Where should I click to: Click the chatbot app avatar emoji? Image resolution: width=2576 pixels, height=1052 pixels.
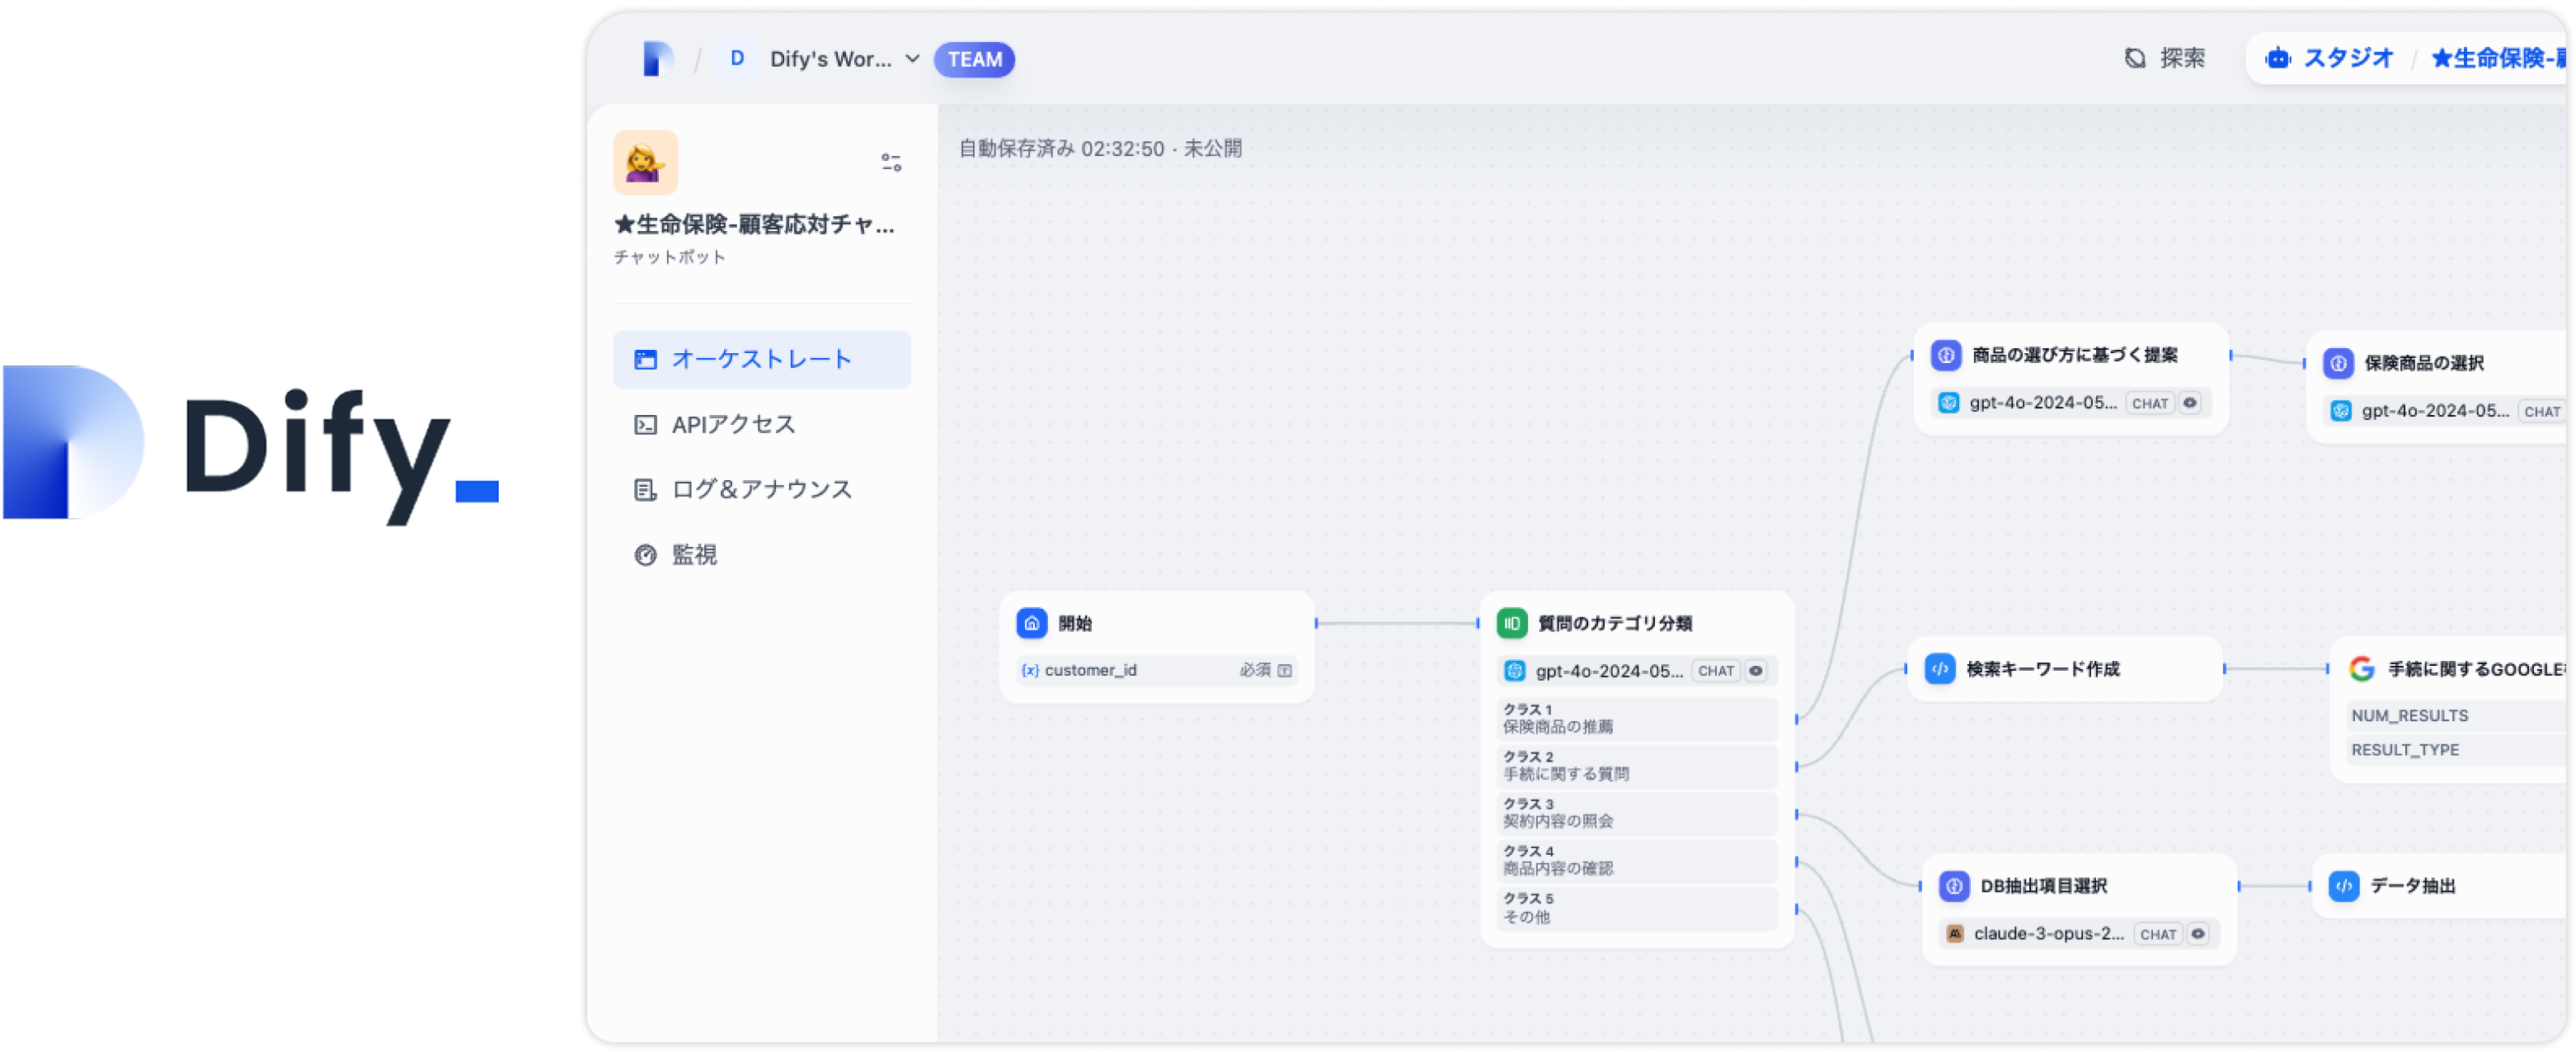[x=645, y=163]
